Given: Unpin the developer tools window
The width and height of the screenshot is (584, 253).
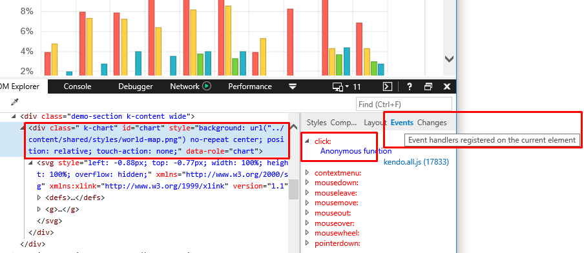Looking at the screenshot, I should click(x=428, y=86).
